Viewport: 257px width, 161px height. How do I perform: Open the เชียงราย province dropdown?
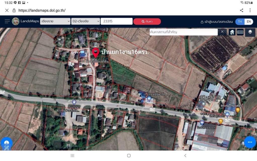[x=55, y=21]
